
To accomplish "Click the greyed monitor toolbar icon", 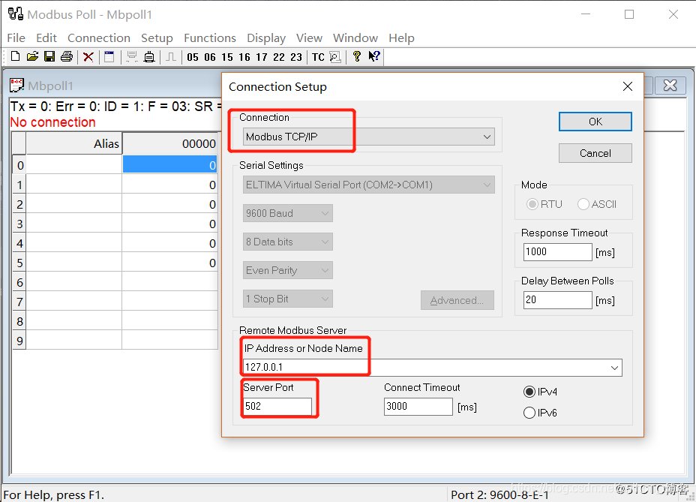I will [132, 57].
